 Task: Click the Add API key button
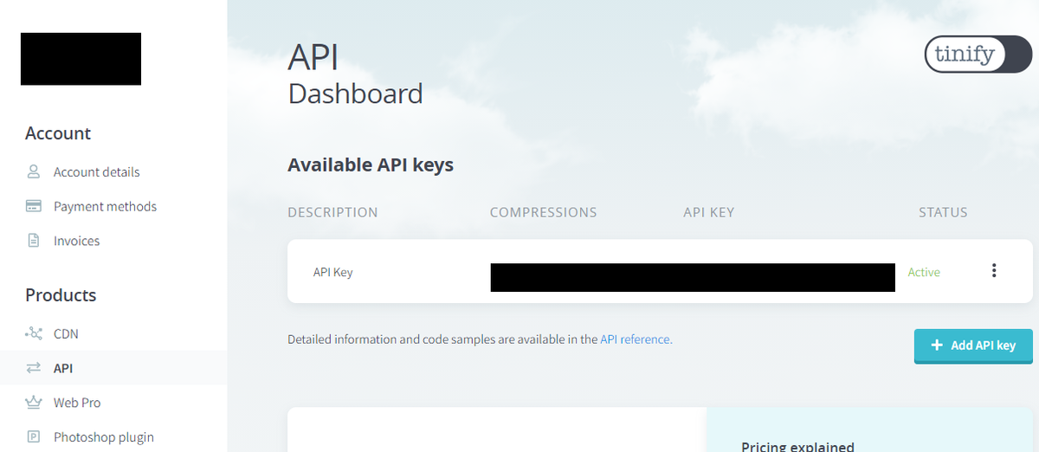click(x=973, y=345)
